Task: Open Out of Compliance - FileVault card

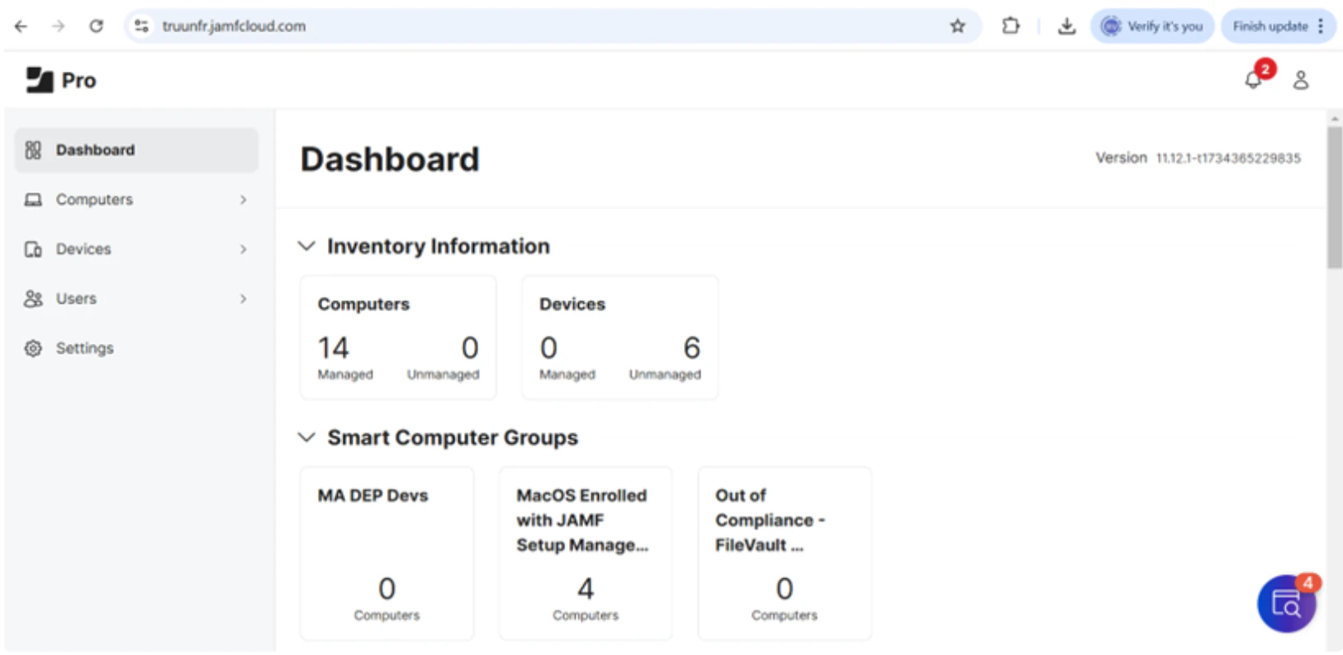Action: pyautogui.click(x=785, y=554)
